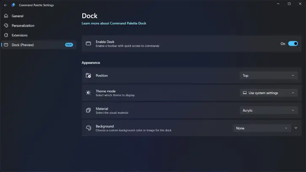The height and width of the screenshot is (172, 306).
Task: Open the Theme mode dropdown
Action: tap(268, 93)
